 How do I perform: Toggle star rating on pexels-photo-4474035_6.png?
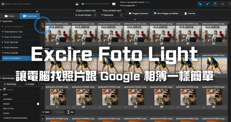coord(204,44)
